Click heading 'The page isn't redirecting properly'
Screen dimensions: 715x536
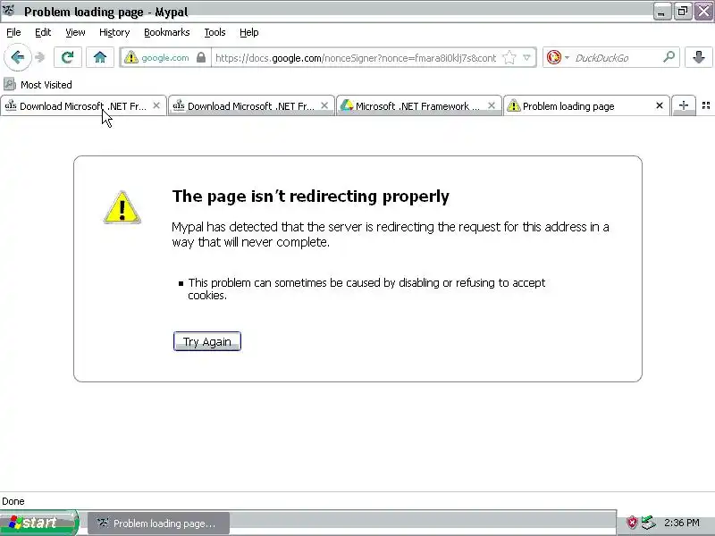coord(310,196)
